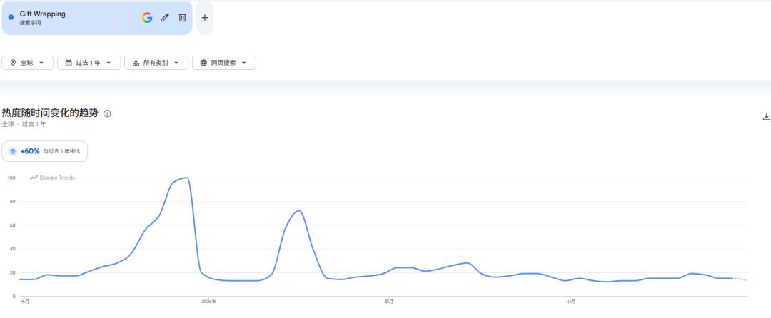Click the blue dot on Gift Wrapping chip
The width and height of the screenshot is (771, 318).
point(11,18)
